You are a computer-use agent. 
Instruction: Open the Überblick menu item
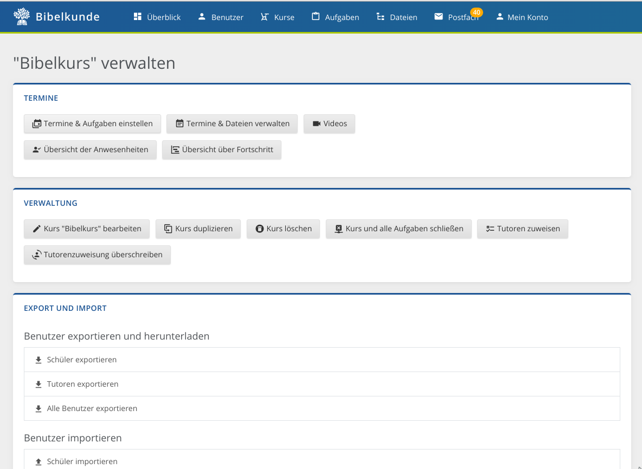pyautogui.click(x=157, y=17)
